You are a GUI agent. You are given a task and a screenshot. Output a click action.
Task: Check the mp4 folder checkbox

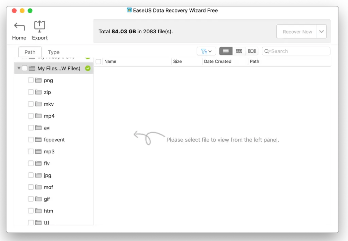[31, 116]
